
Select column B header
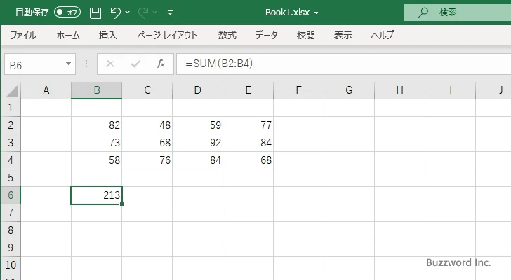(96, 90)
